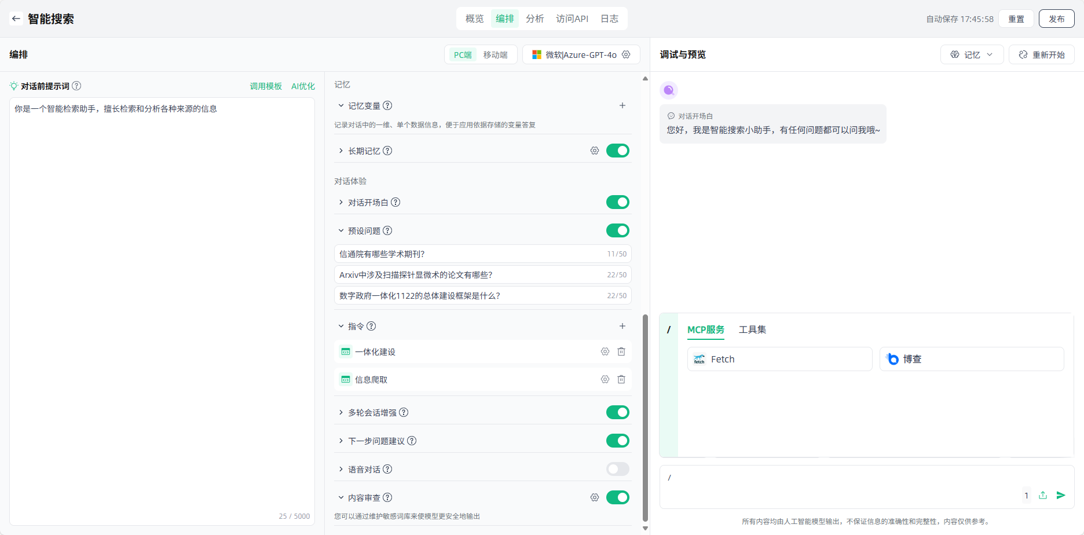Switch preview to PC端
The width and height of the screenshot is (1084, 535).
(463, 54)
